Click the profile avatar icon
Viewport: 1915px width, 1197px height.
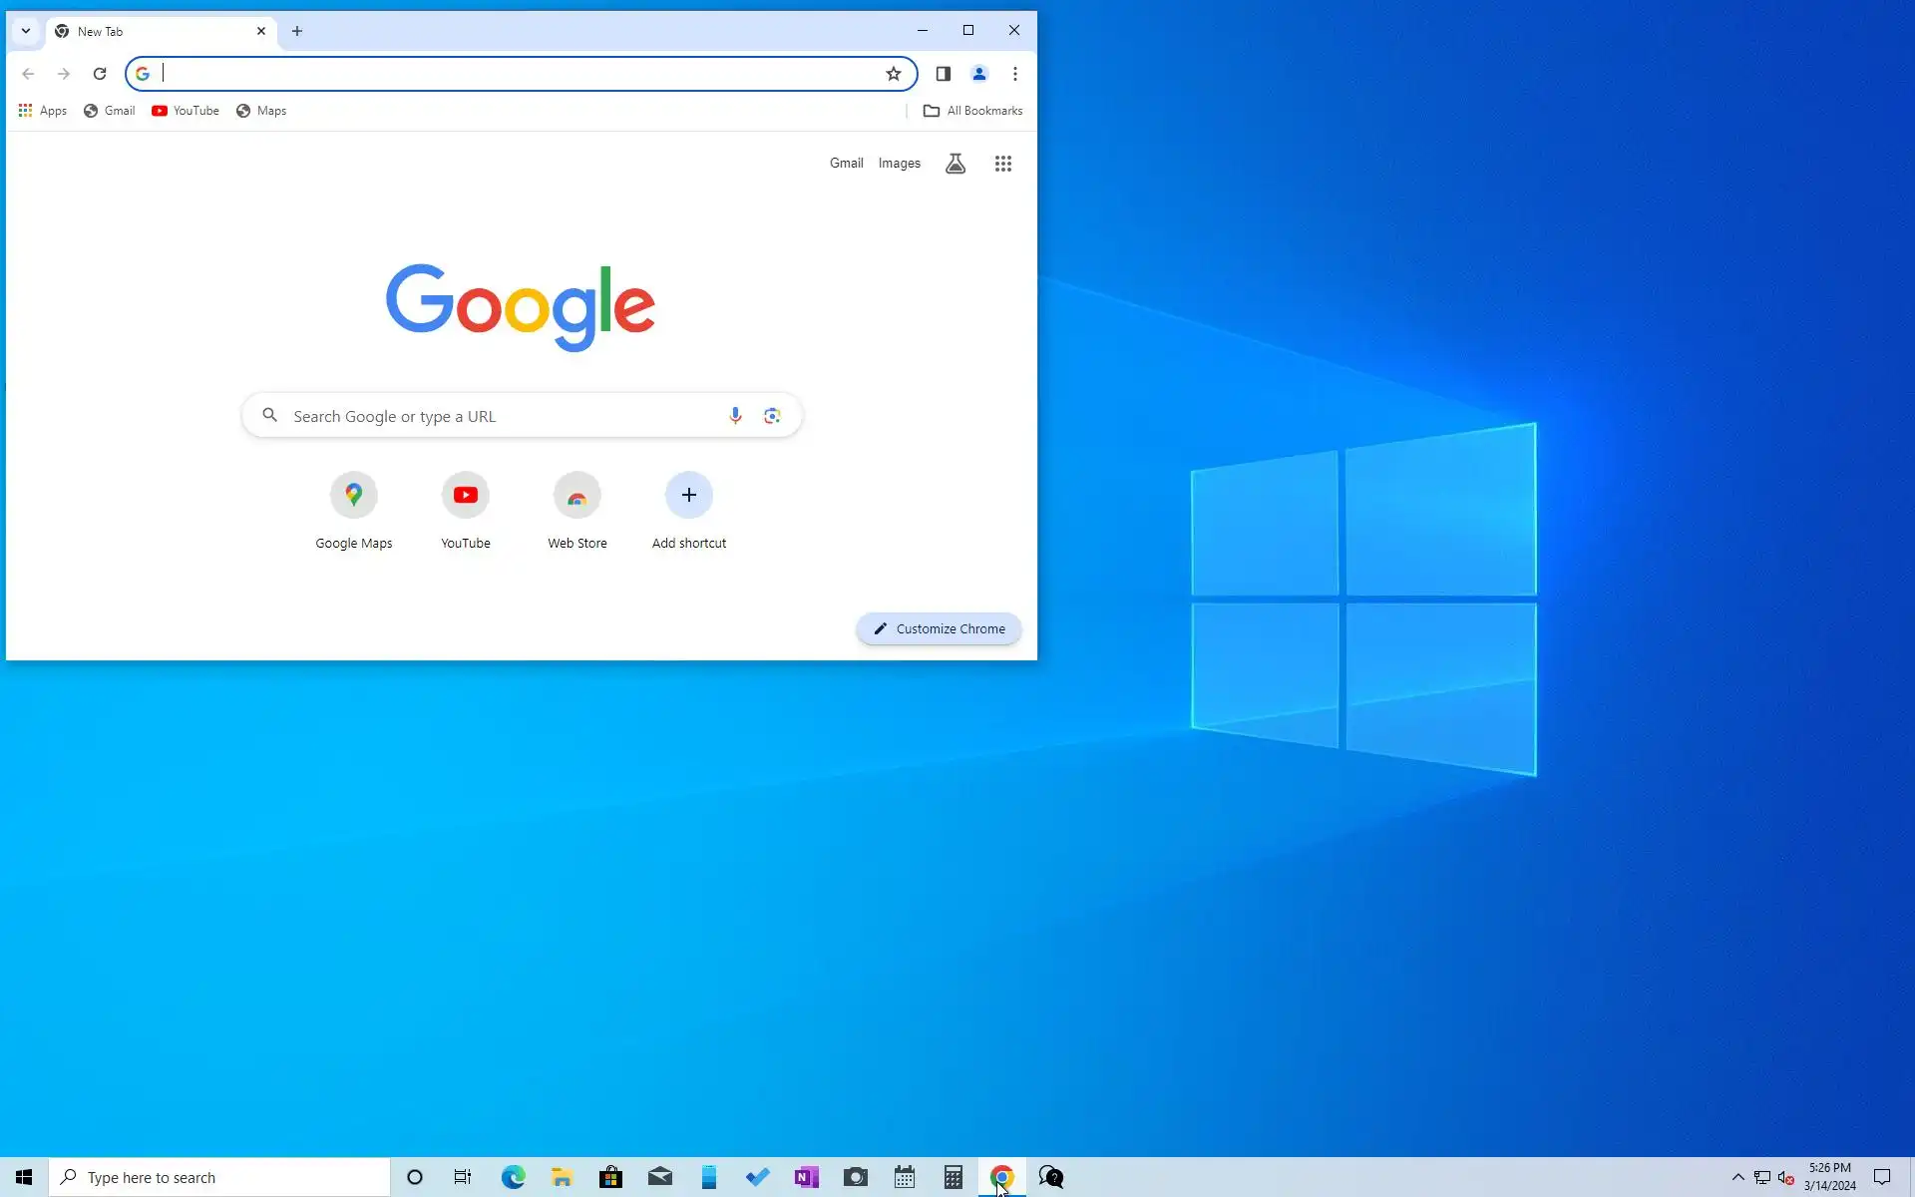click(x=979, y=74)
